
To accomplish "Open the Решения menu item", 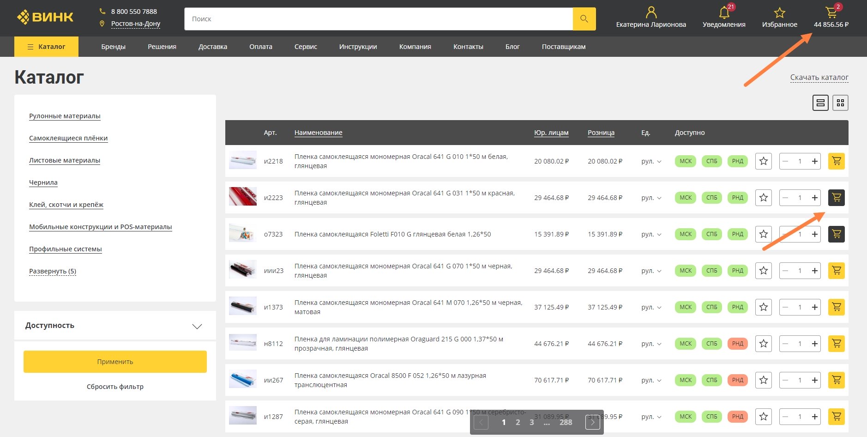I will [162, 47].
